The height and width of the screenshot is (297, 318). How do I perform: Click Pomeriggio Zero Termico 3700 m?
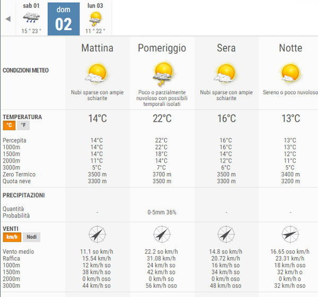[162, 174]
